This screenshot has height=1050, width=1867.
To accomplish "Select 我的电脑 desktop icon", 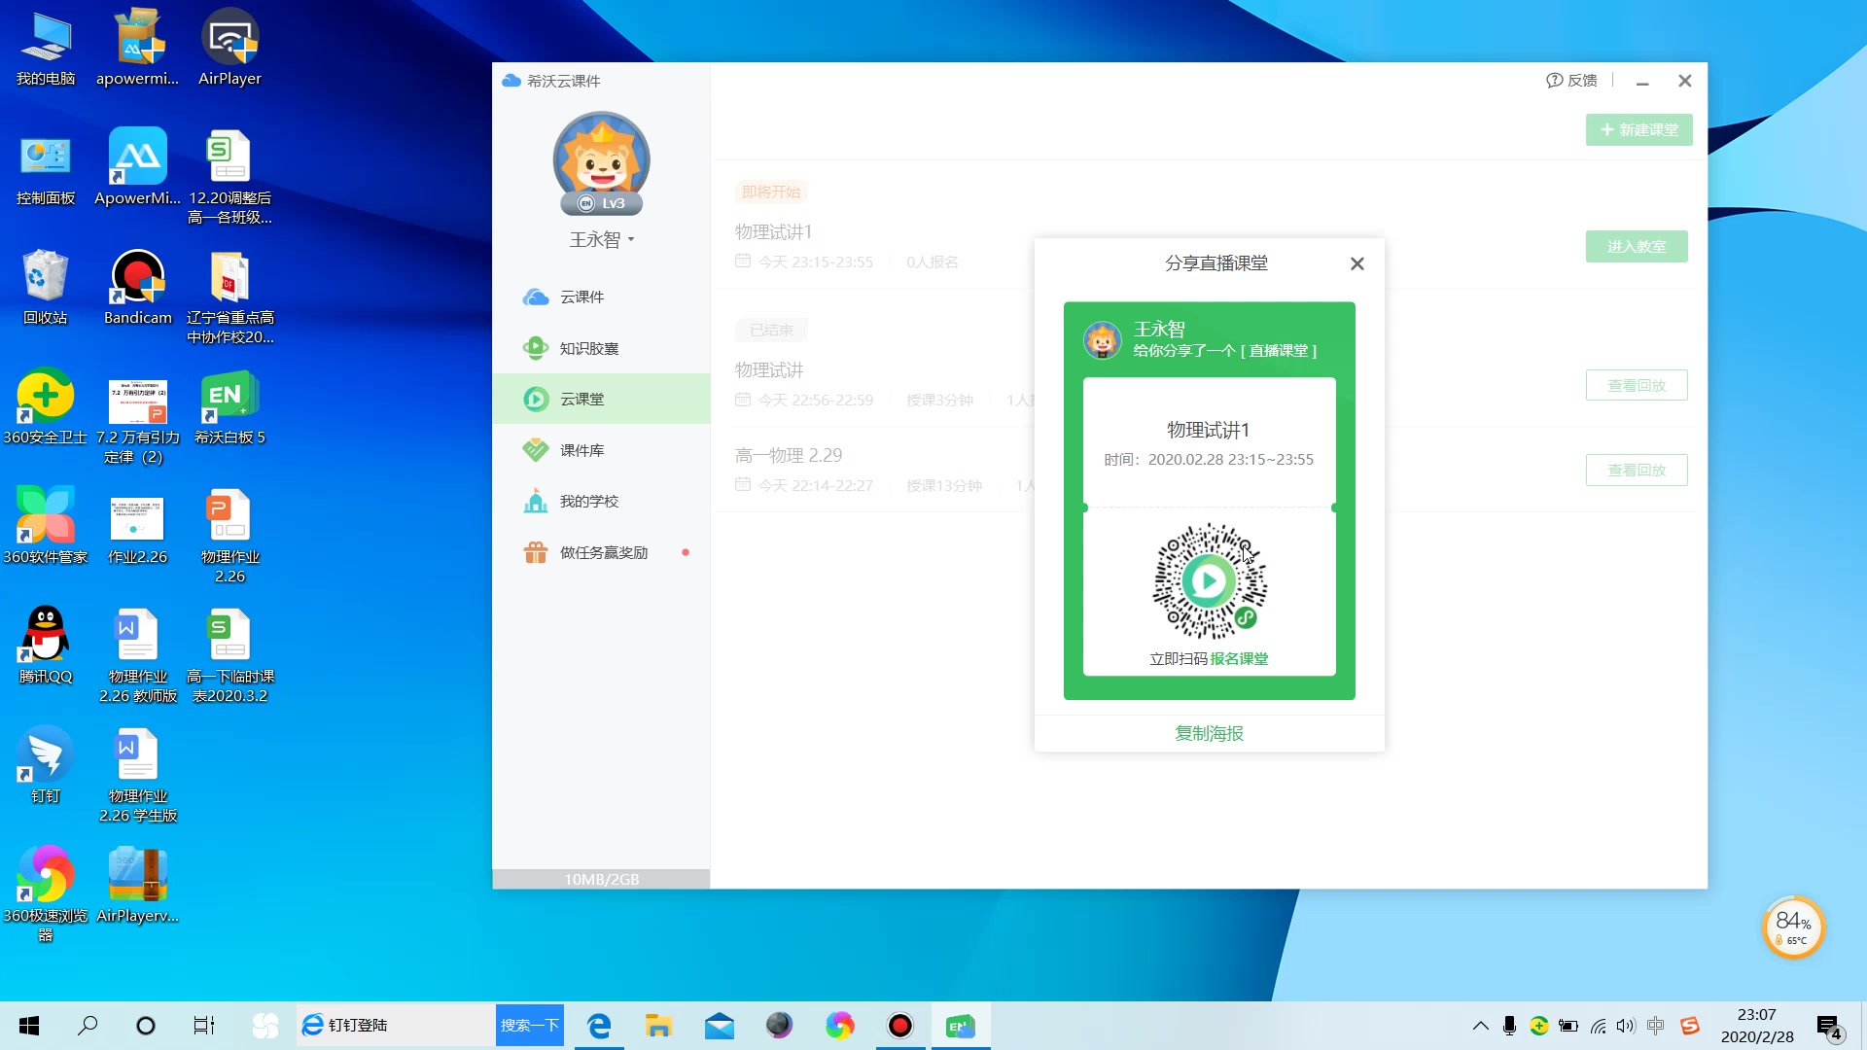I will 46,49.
